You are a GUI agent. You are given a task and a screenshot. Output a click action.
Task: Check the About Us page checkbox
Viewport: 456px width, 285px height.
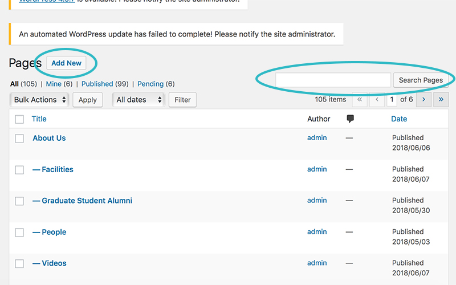(x=19, y=138)
